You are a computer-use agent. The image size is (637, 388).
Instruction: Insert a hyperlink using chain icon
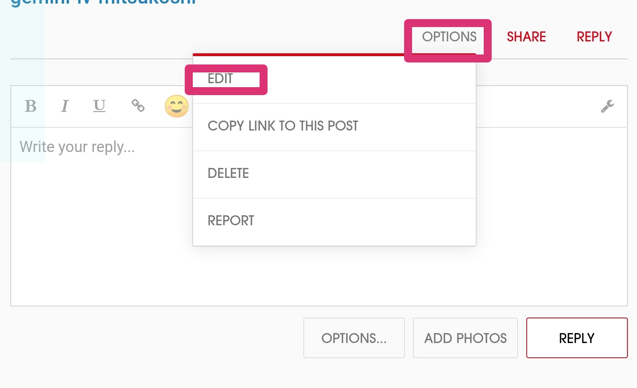click(x=138, y=105)
